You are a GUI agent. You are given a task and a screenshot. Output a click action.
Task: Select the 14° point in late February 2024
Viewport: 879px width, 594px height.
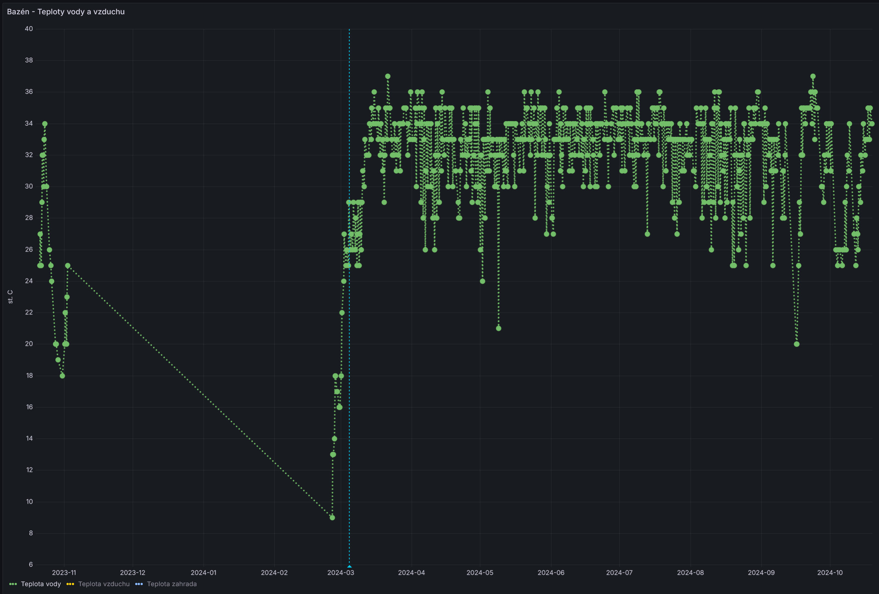(x=334, y=439)
